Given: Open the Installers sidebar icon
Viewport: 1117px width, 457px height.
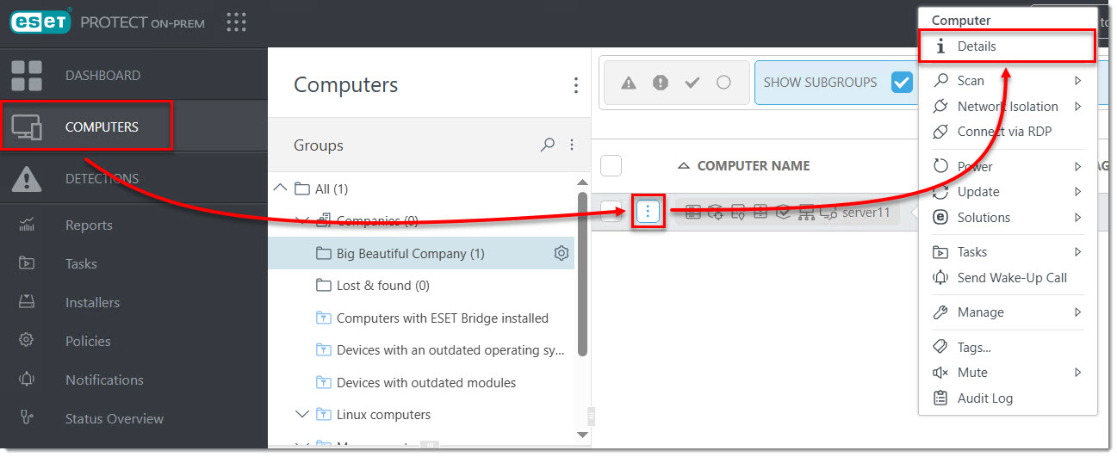Looking at the screenshot, I should 27,303.
